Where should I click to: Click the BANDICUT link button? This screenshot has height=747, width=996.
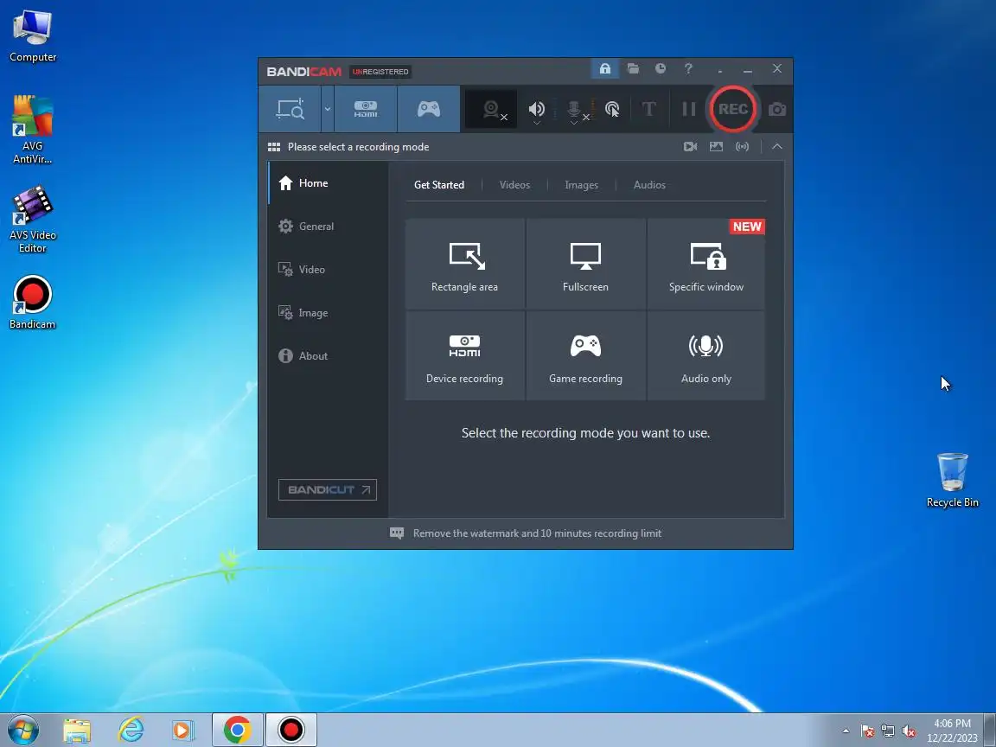(327, 489)
